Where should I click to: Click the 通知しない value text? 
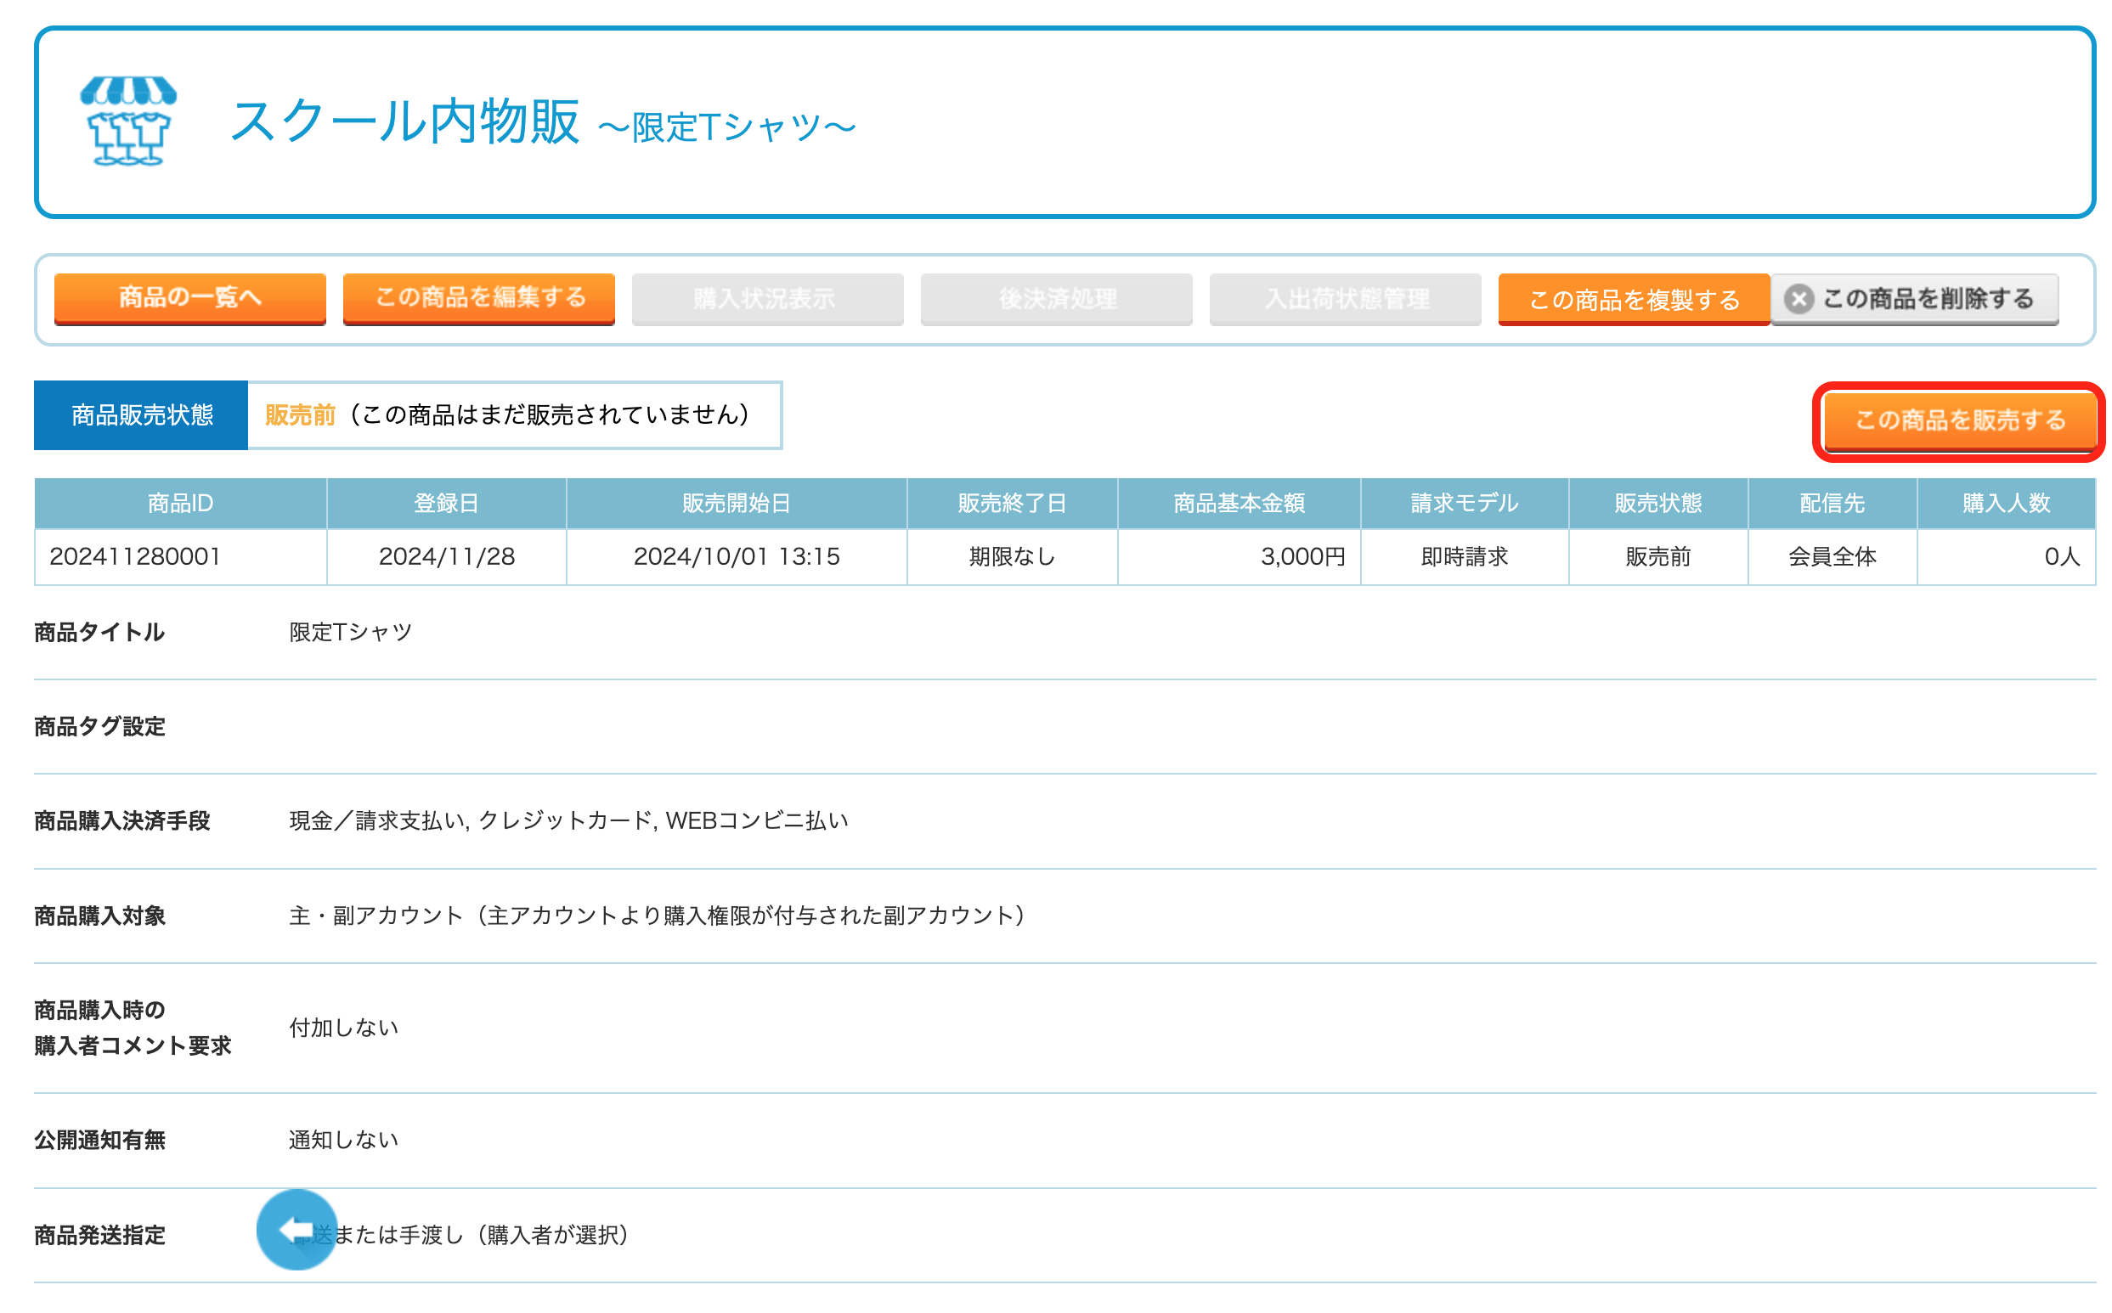point(344,1141)
